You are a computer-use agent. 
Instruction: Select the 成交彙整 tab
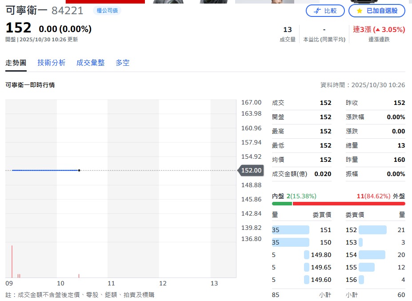(x=90, y=63)
